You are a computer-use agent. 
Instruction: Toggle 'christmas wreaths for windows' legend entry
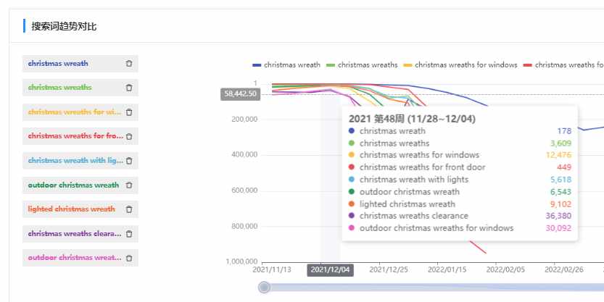[460, 65]
